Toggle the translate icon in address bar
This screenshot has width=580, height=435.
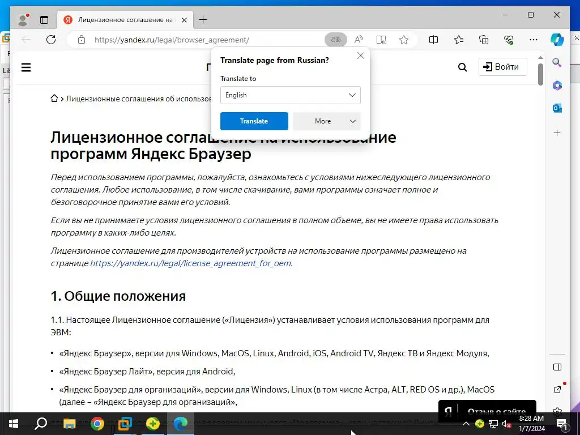click(x=335, y=40)
